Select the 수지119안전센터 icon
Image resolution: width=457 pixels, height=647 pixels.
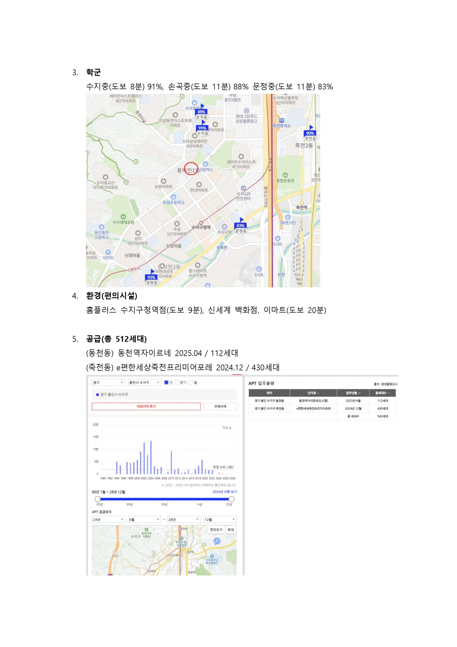243,188
